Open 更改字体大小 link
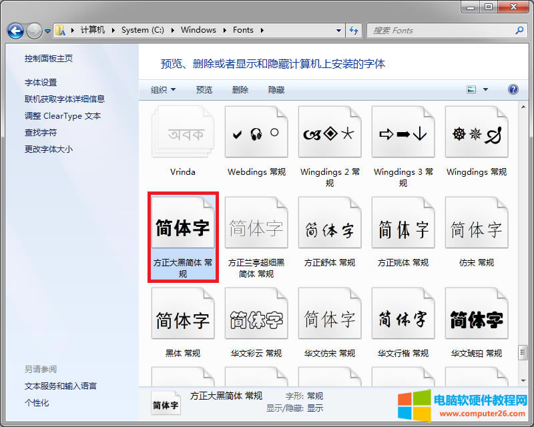Viewport: 534px width, 427px height. [48, 149]
